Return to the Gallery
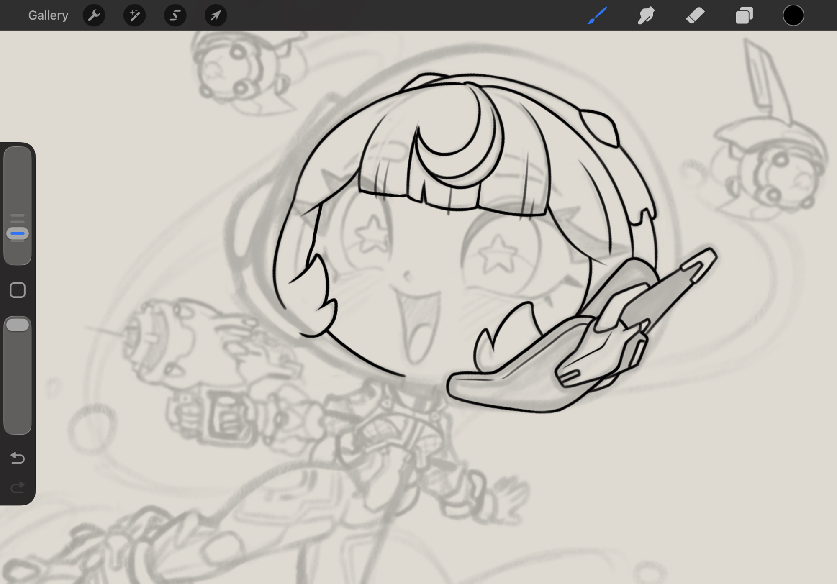This screenshot has width=837, height=584. [x=48, y=15]
